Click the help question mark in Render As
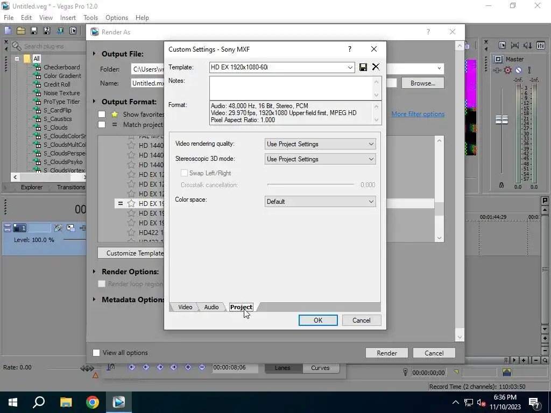551x413 pixels. click(428, 32)
